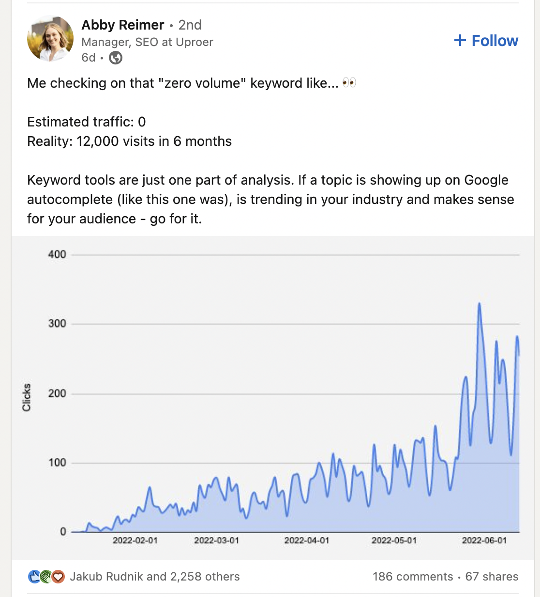This screenshot has width=540, height=597.
Task: Click the "2nd" connection degree label
Action: click(x=190, y=25)
